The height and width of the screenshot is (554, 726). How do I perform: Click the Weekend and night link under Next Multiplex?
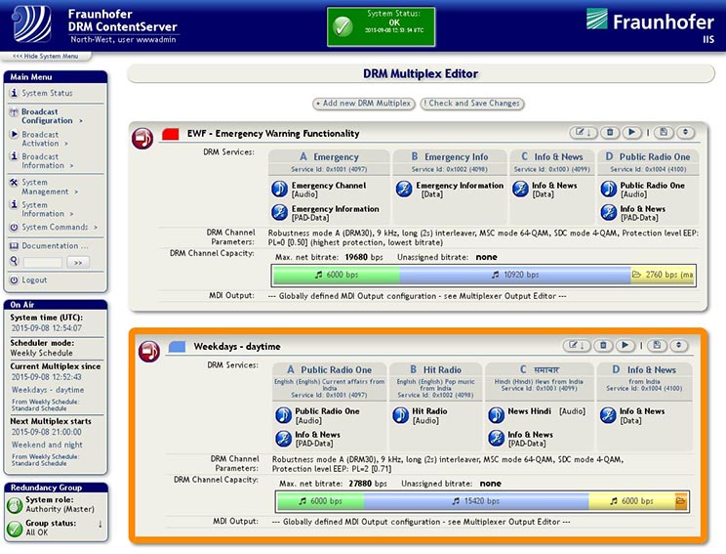(x=47, y=445)
